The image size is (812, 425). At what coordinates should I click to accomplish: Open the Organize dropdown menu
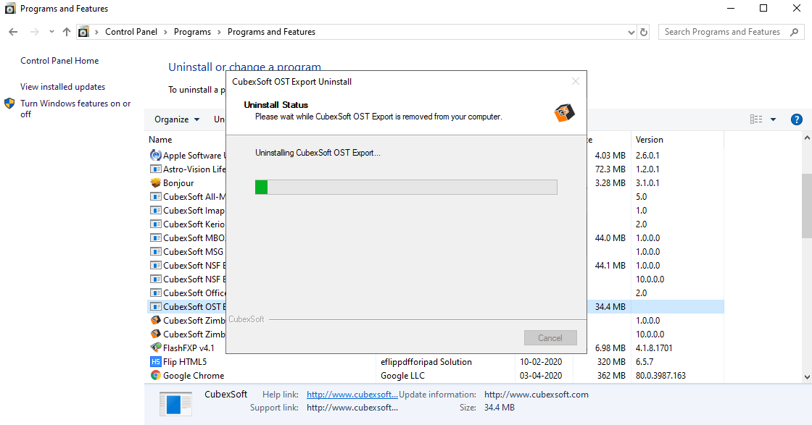coord(177,119)
